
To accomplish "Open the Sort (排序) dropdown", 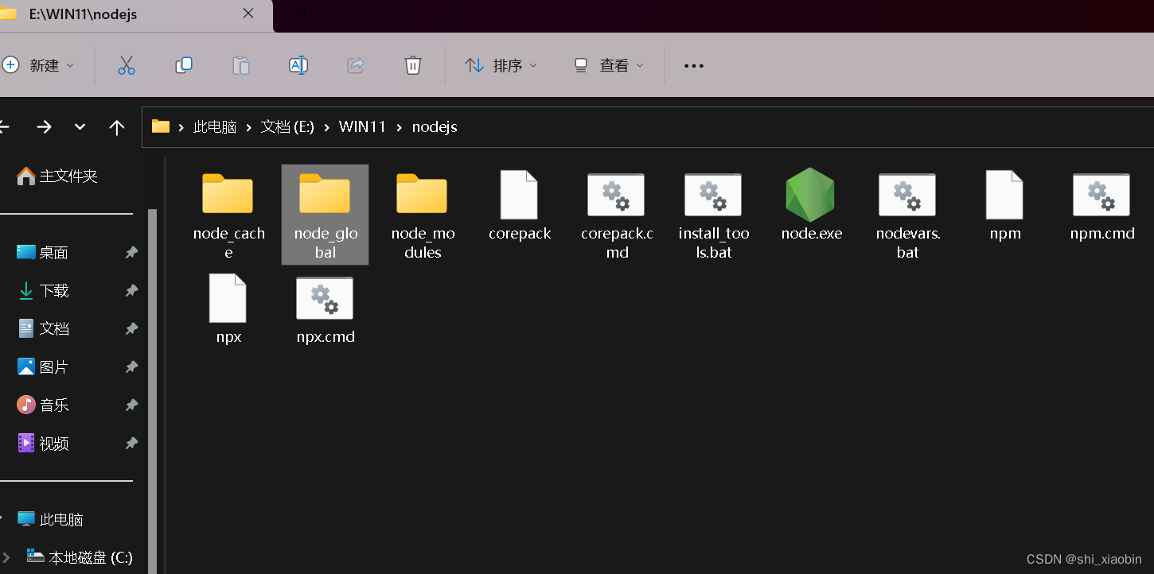I will (501, 65).
